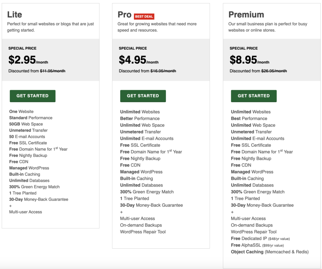Click the Lite plan GET STARTED button
Image resolution: width=322 pixels, height=269 pixels.
[32, 96]
